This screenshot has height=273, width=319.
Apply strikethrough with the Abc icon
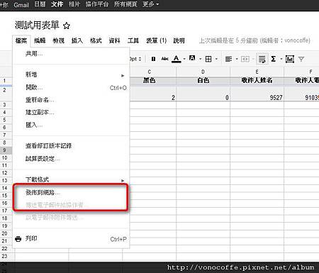coord(164,59)
